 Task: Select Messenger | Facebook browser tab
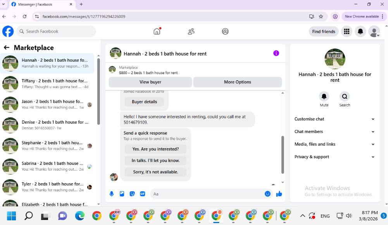[x=42, y=4]
